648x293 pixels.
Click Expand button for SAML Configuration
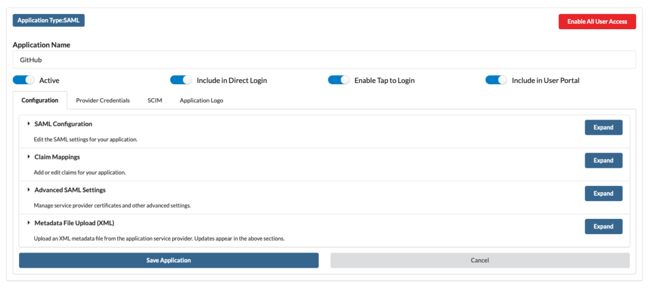(x=603, y=127)
